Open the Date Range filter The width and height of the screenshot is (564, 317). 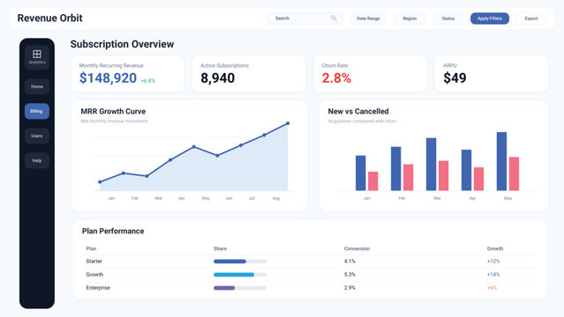coord(368,18)
